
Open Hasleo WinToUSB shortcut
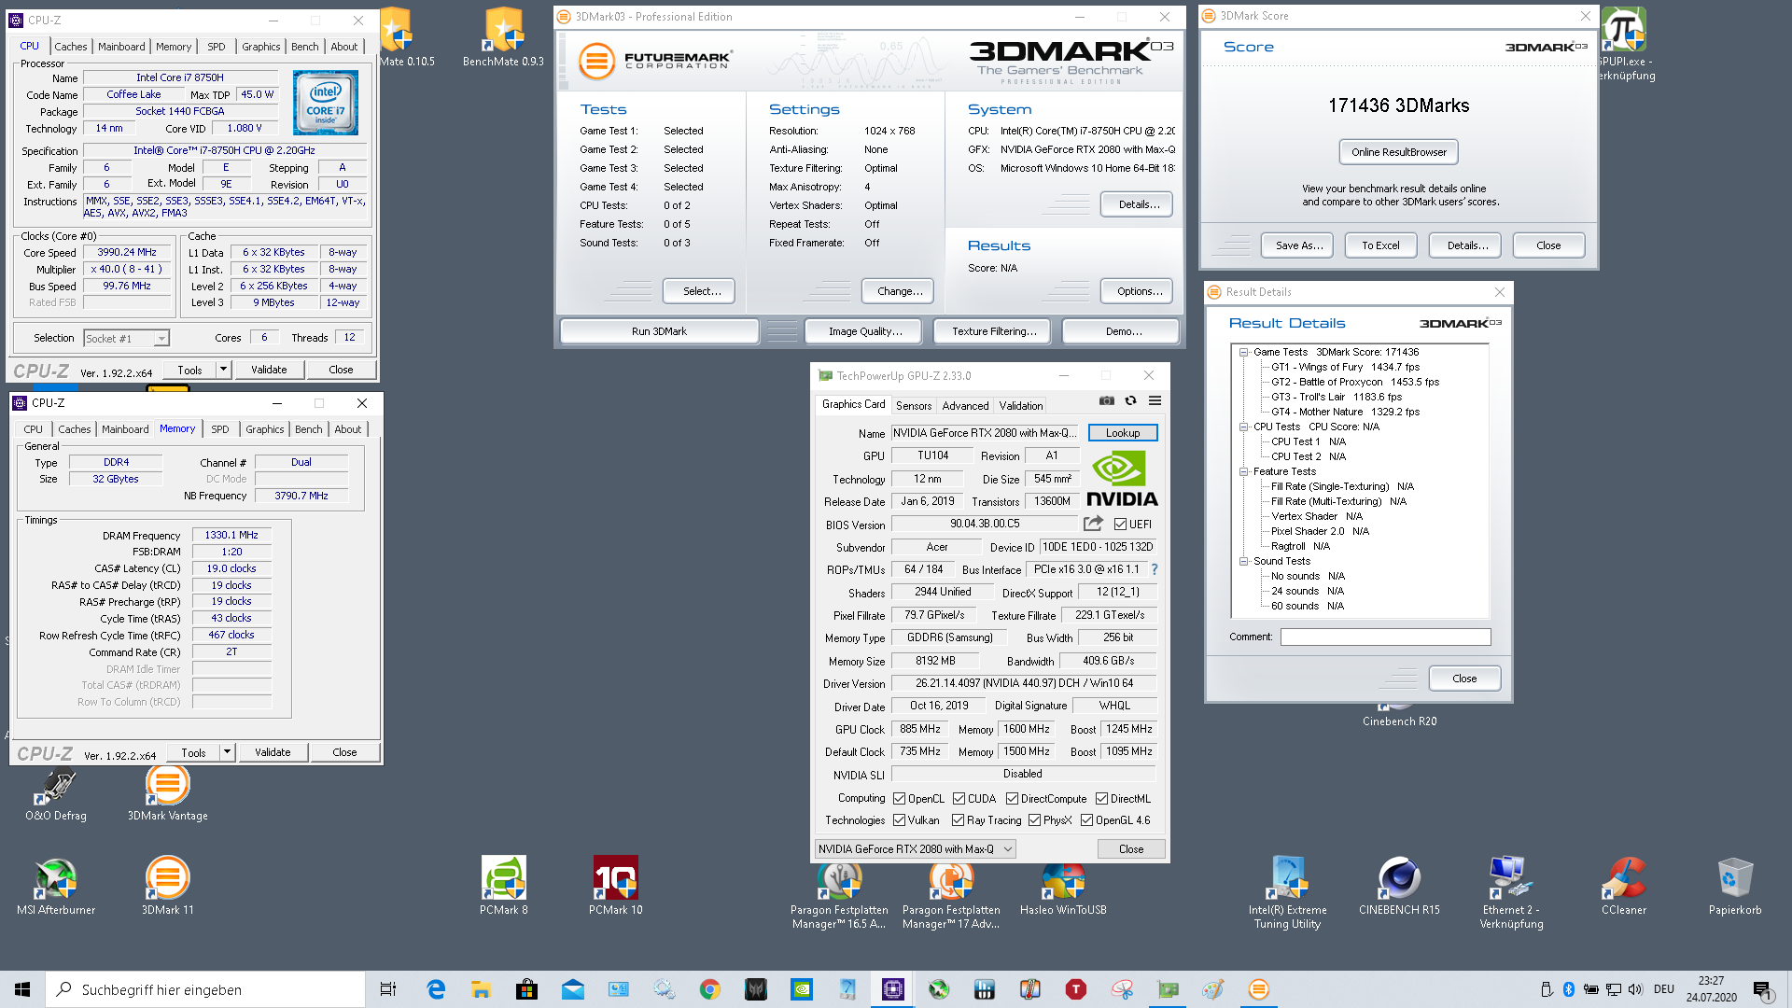pyautogui.click(x=1063, y=887)
